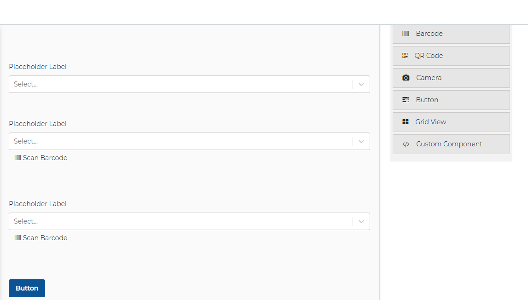This screenshot has width=528, height=300.
Task: Click the barcode icon beside the second dropdown's Scan Barcode
Action: click(x=18, y=157)
